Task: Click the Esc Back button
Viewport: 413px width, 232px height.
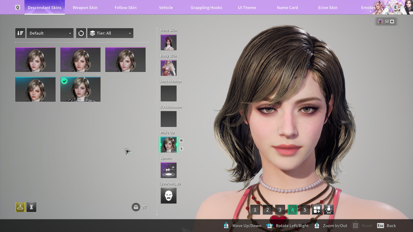Action: 387,226
